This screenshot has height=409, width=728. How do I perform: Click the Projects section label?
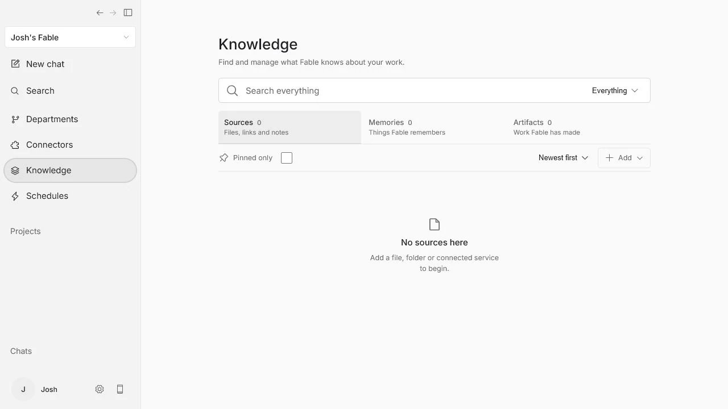pyautogui.click(x=26, y=231)
